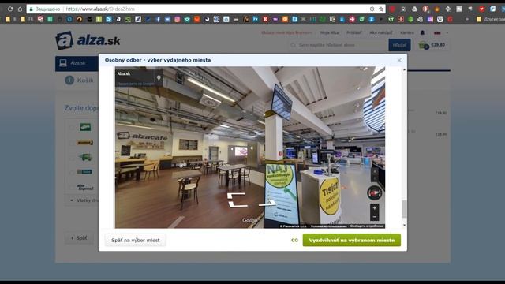
Task: Click the search field in the Alza header
Action: (339, 45)
